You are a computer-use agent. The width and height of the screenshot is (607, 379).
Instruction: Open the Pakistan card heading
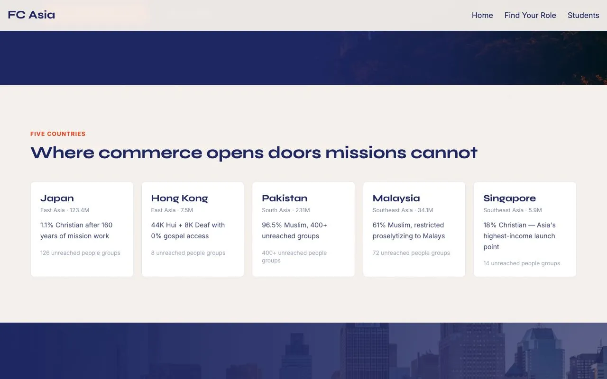285,198
